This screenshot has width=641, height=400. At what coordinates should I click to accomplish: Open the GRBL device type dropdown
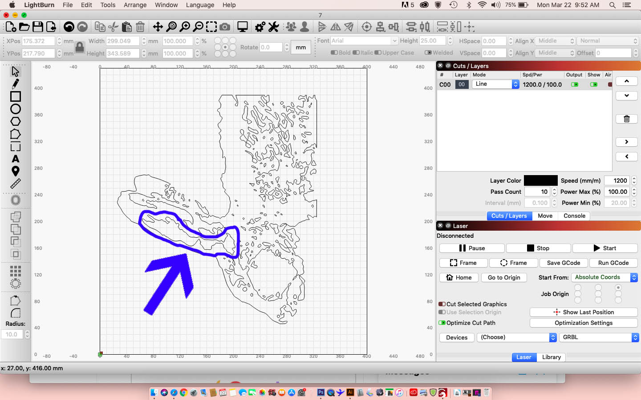[599, 337]
